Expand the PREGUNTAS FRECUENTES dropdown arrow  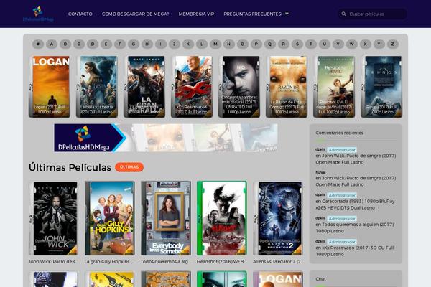(x=287, y=14)
